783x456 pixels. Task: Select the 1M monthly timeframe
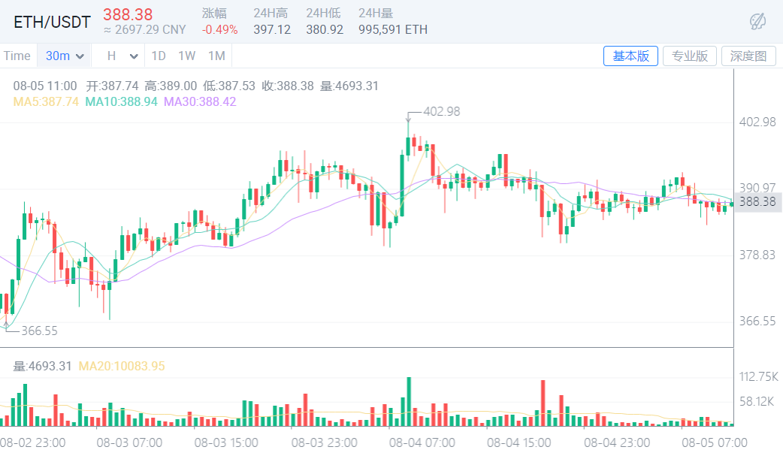coord(216,56)
